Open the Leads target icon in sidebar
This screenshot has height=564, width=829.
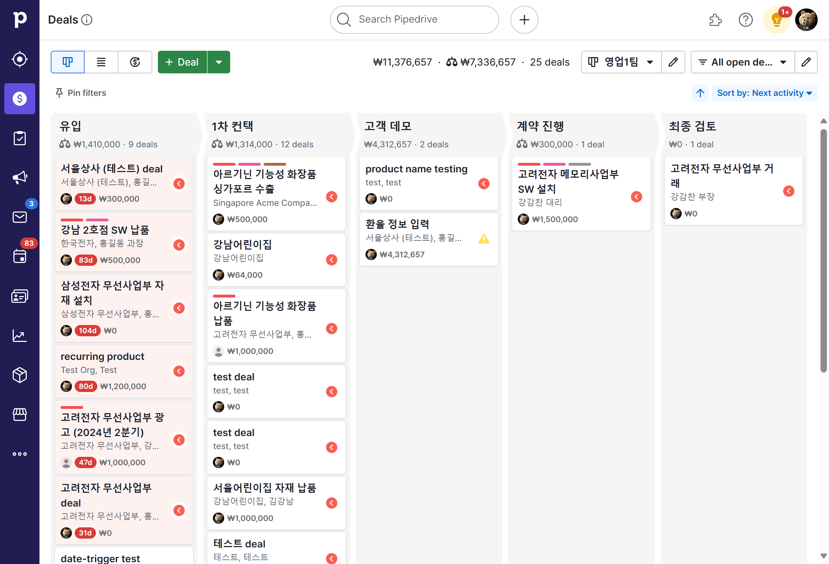(x=20, y=59)
